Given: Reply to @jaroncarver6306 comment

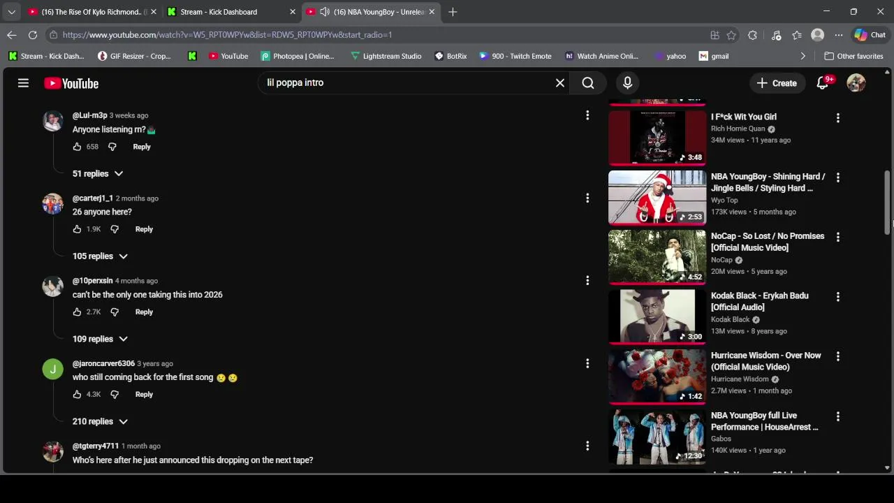Looking at the screenshot, I should pyautogui.click(x=144, y=394).
